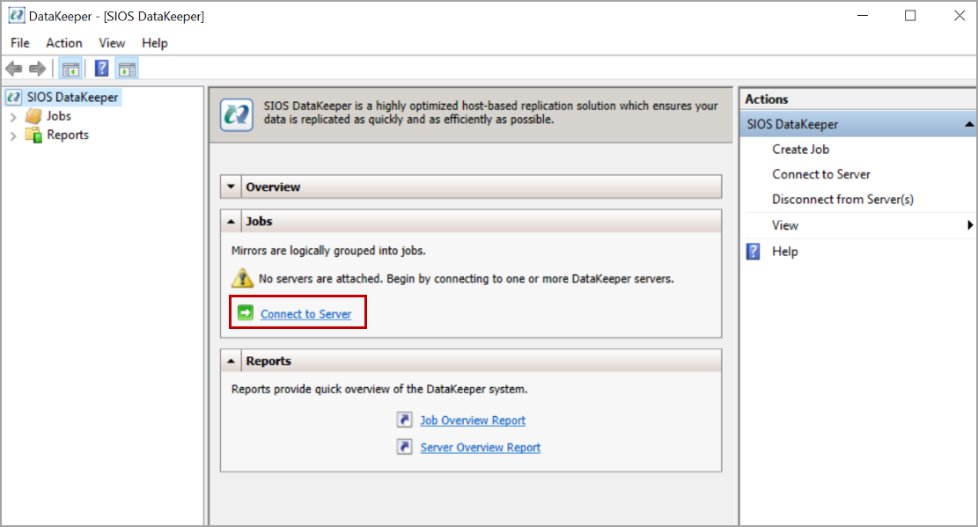Click the Jobs box icon in tree
This screenshot has height=527, width=978.
coord(33,116)
